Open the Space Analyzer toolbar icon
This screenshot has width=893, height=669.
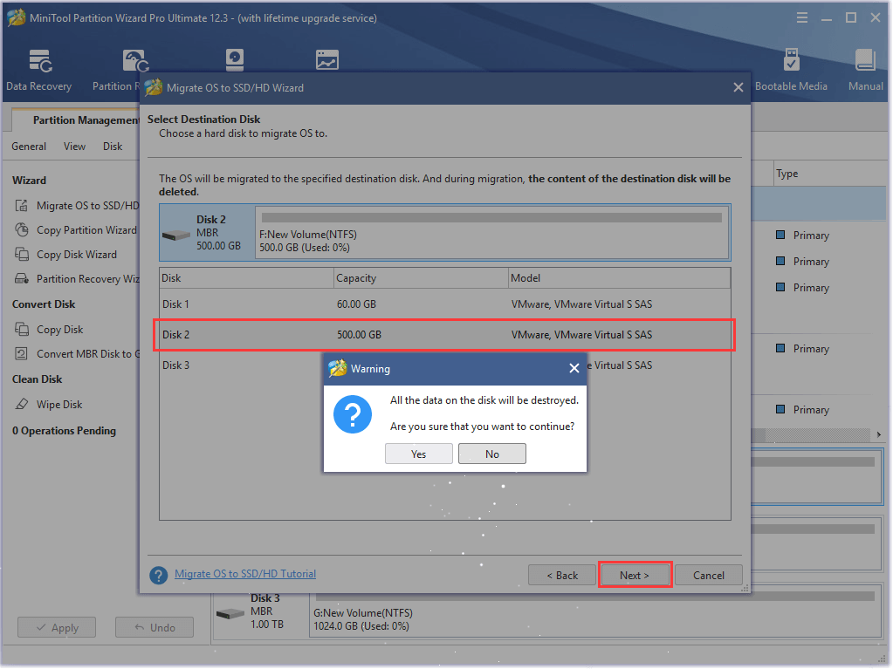pos(326,59)
